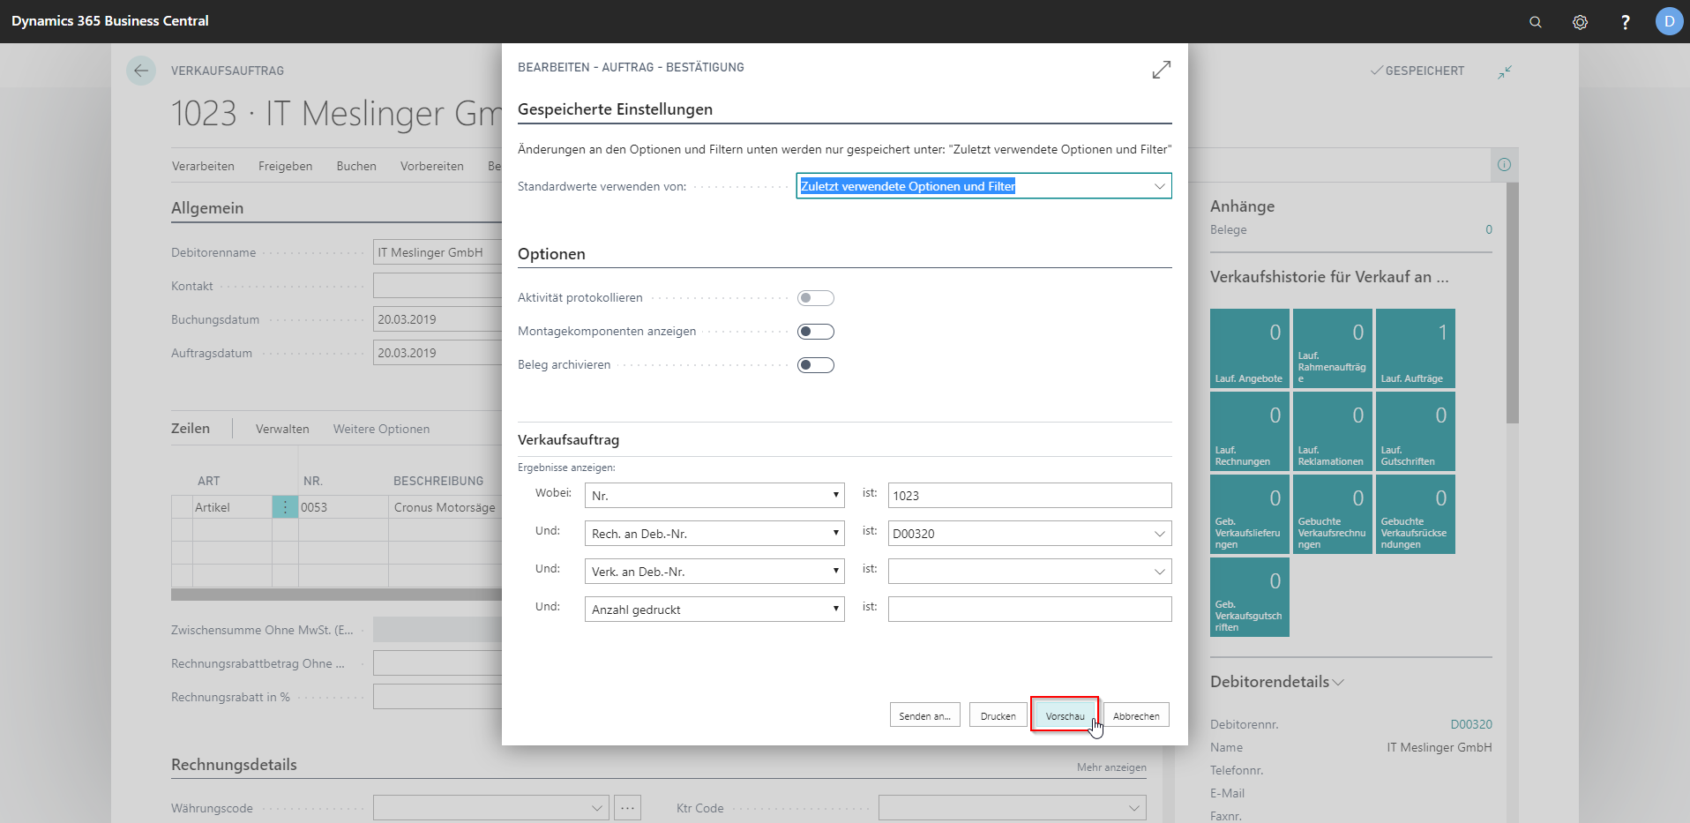Select the 0053 item number cell

[343, 507]
